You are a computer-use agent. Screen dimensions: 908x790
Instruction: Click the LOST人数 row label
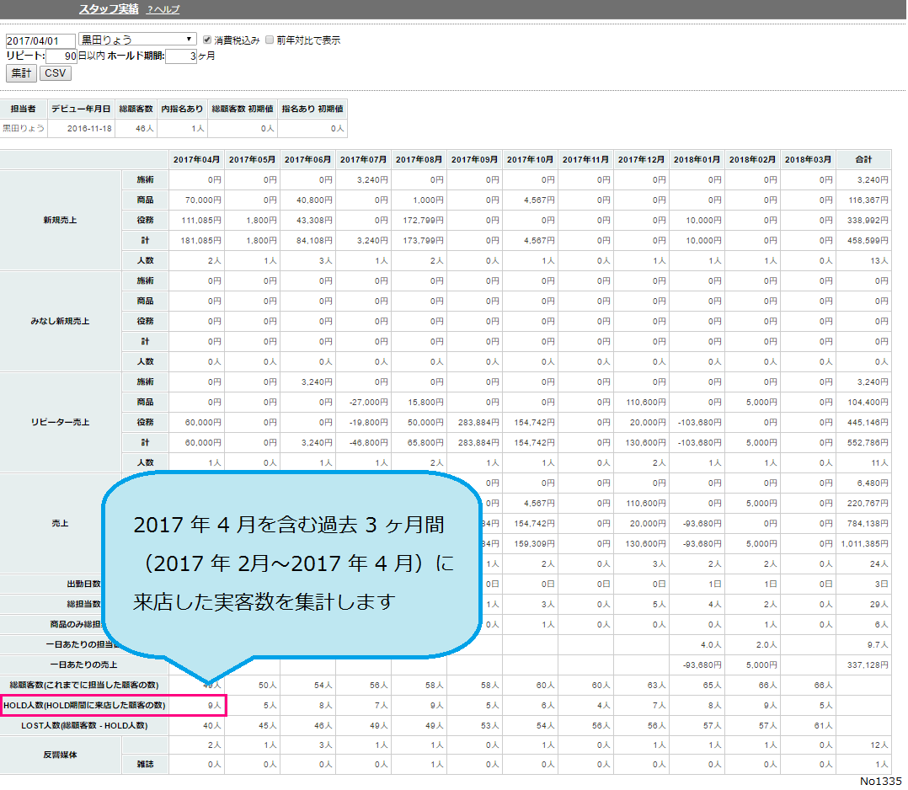click(x=84, y=725)
